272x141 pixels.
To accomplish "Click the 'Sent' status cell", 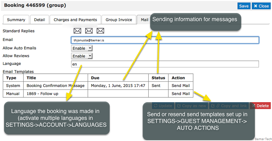I will click(x=158, y=86).
